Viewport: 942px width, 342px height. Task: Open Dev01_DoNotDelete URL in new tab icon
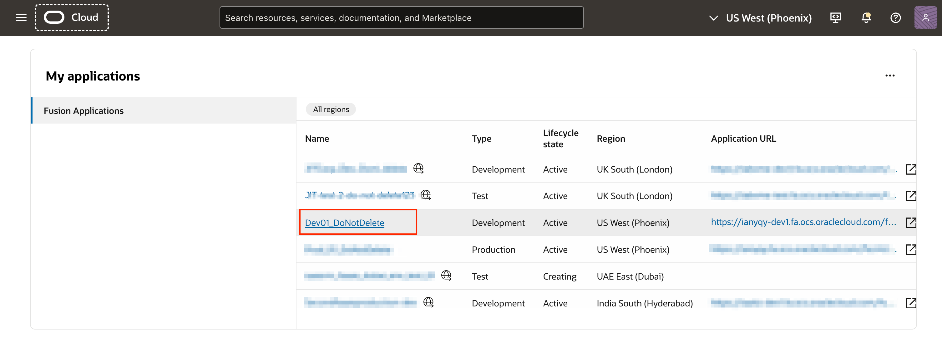(x=910, y=222)
